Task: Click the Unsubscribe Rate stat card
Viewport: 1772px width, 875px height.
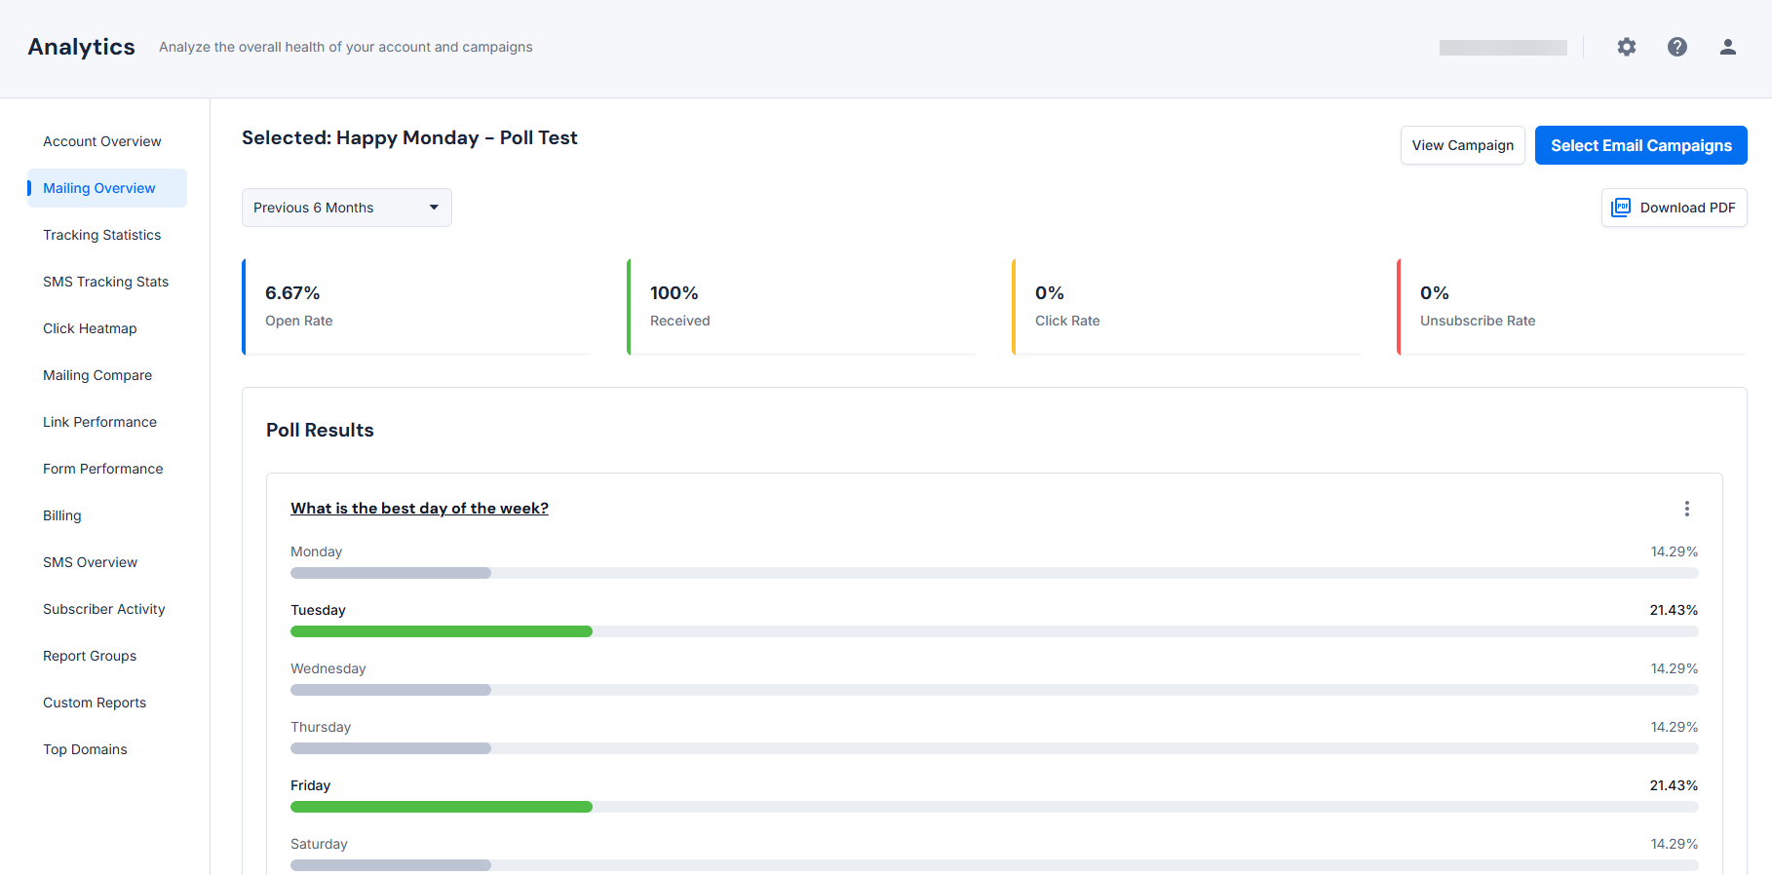Action: coord(1571,306)
